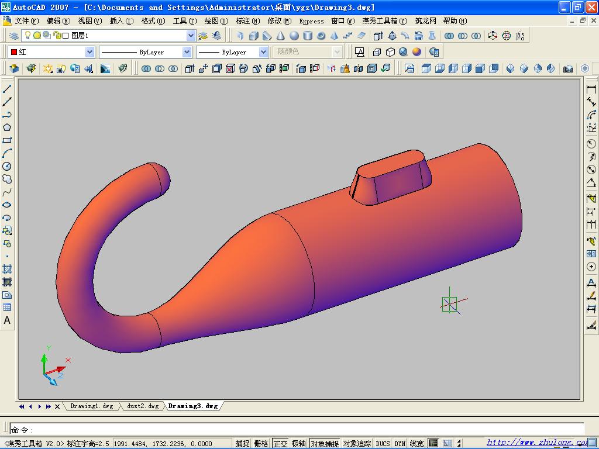Toggle DYN dynamic input
This screenshot has height=449, width=599.
point(400,443)
